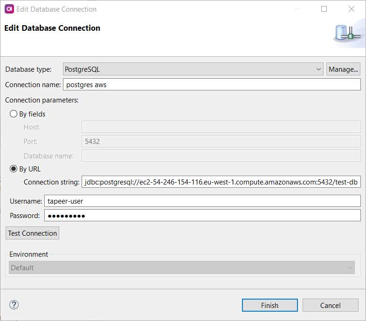Click the Host field
366x321 pixels.
coord(221,127)
